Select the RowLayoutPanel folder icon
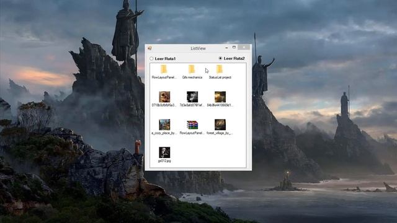This screenshot has height=223, width=397. click(x=164, y=69)
